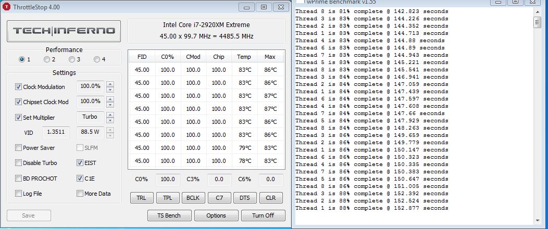Click the 45.00 x 99.7 MHz frequency text

coord(207,36)
